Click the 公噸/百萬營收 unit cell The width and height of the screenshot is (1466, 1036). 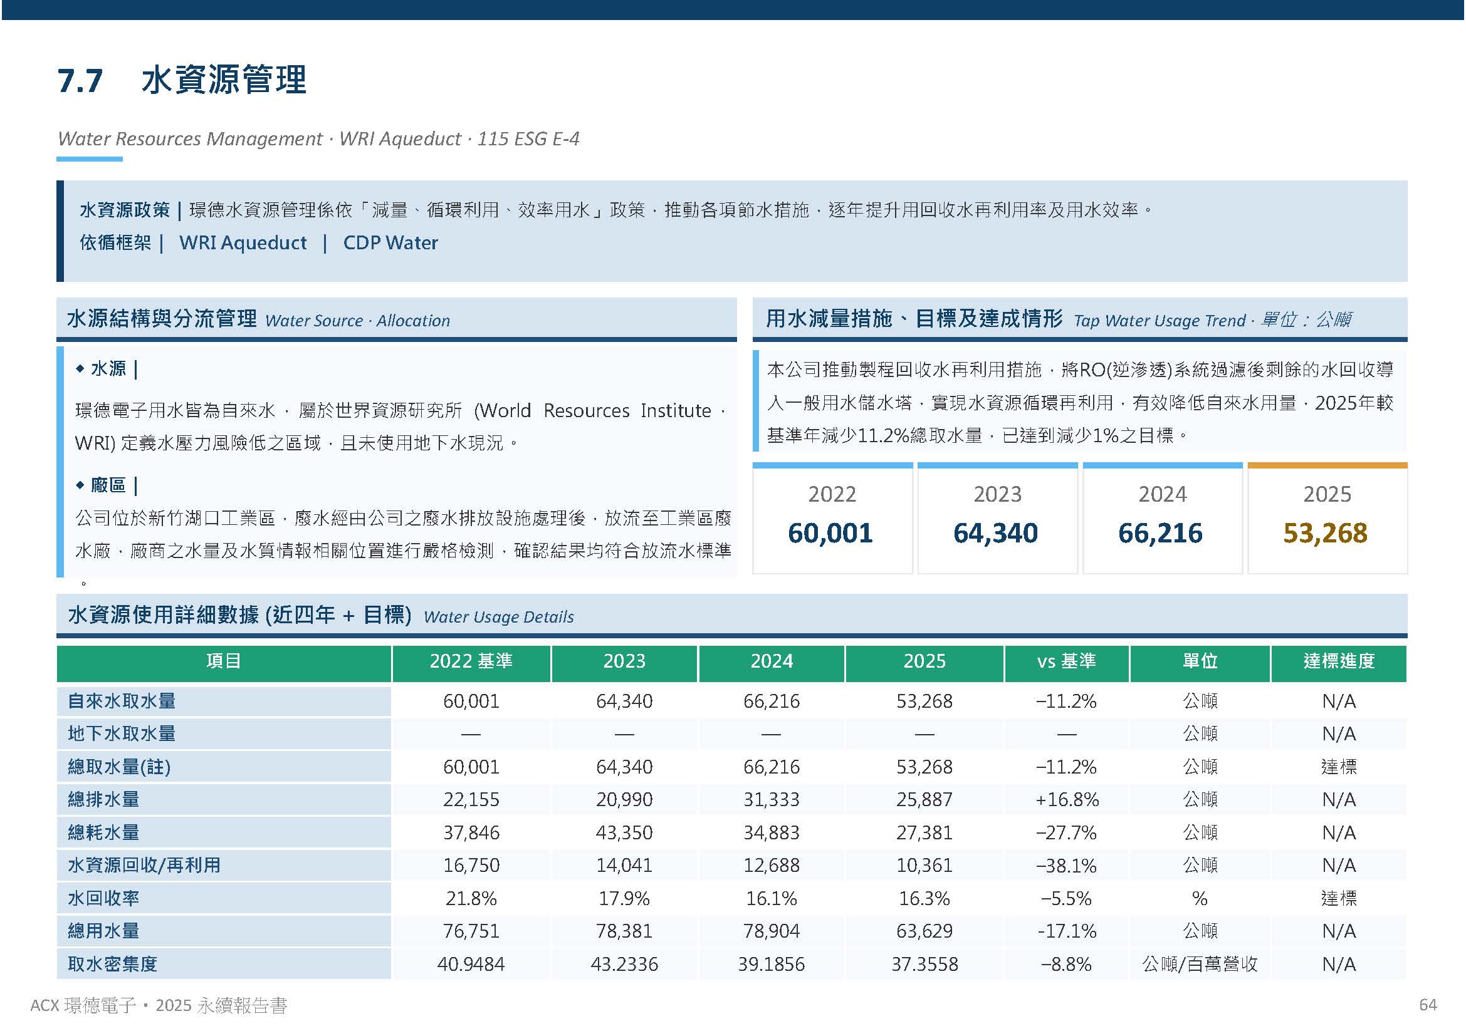(x=1200, y=965)
